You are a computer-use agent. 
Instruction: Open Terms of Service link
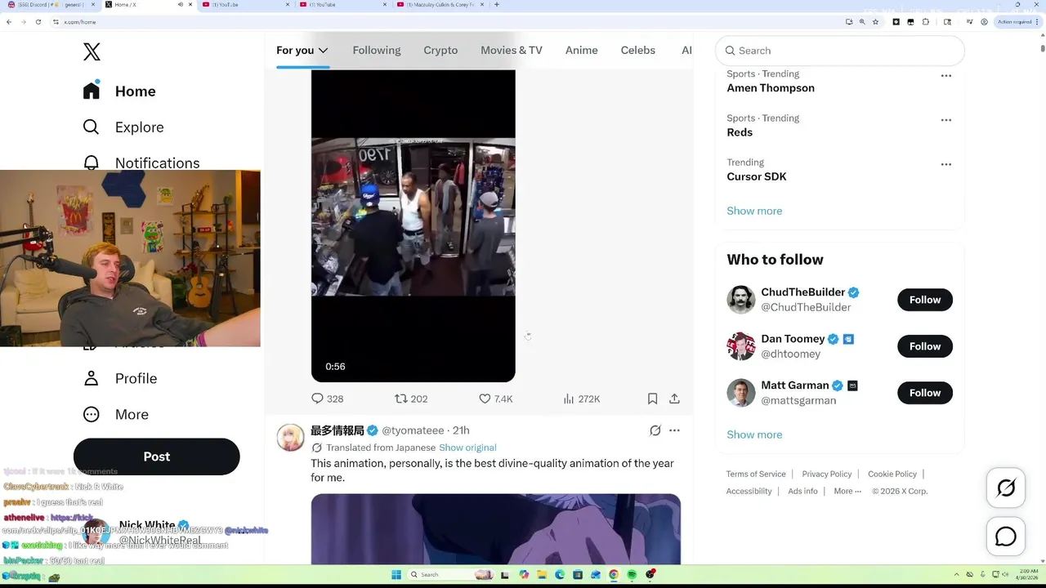click(756, 474)
